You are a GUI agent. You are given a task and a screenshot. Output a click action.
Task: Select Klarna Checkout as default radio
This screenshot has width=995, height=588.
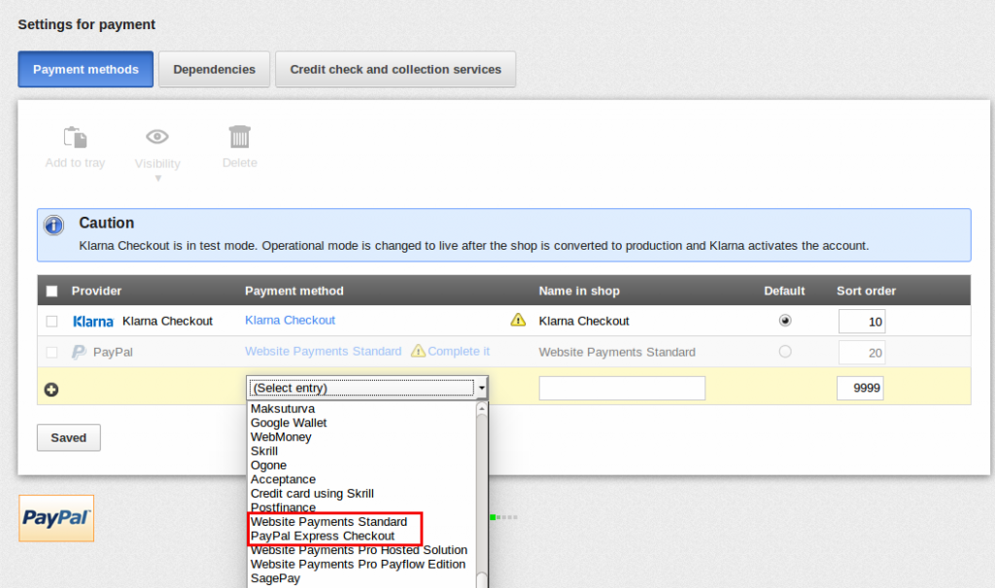785,321
